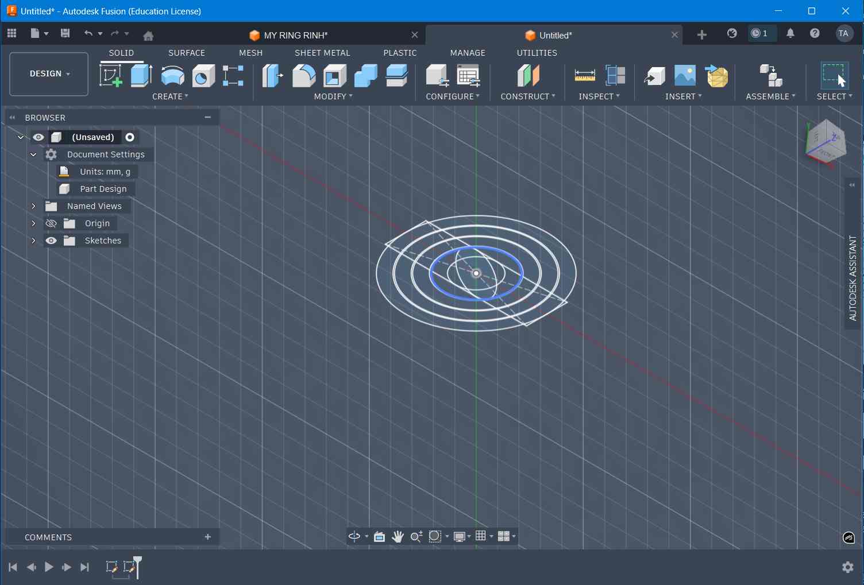Open the CREATE dropdown menu
The image size is (864, 585).
[170, 96]
